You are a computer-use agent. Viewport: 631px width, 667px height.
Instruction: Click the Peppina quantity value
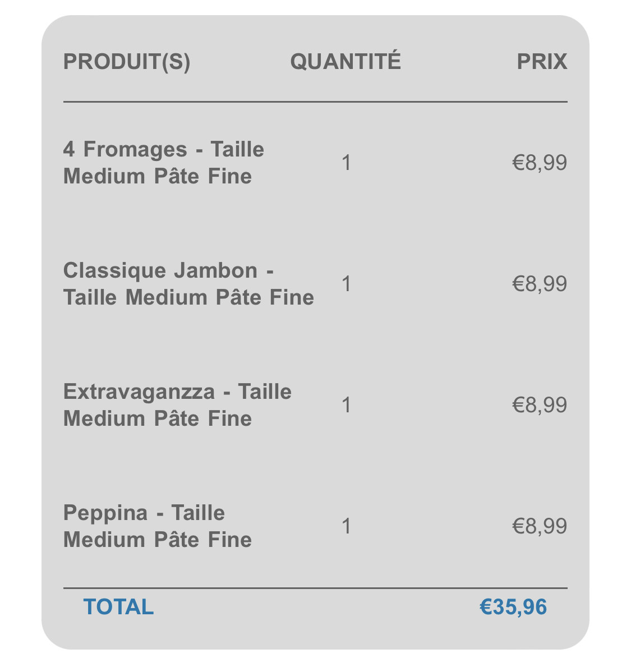pyautogui.click(x=347, y=527)
